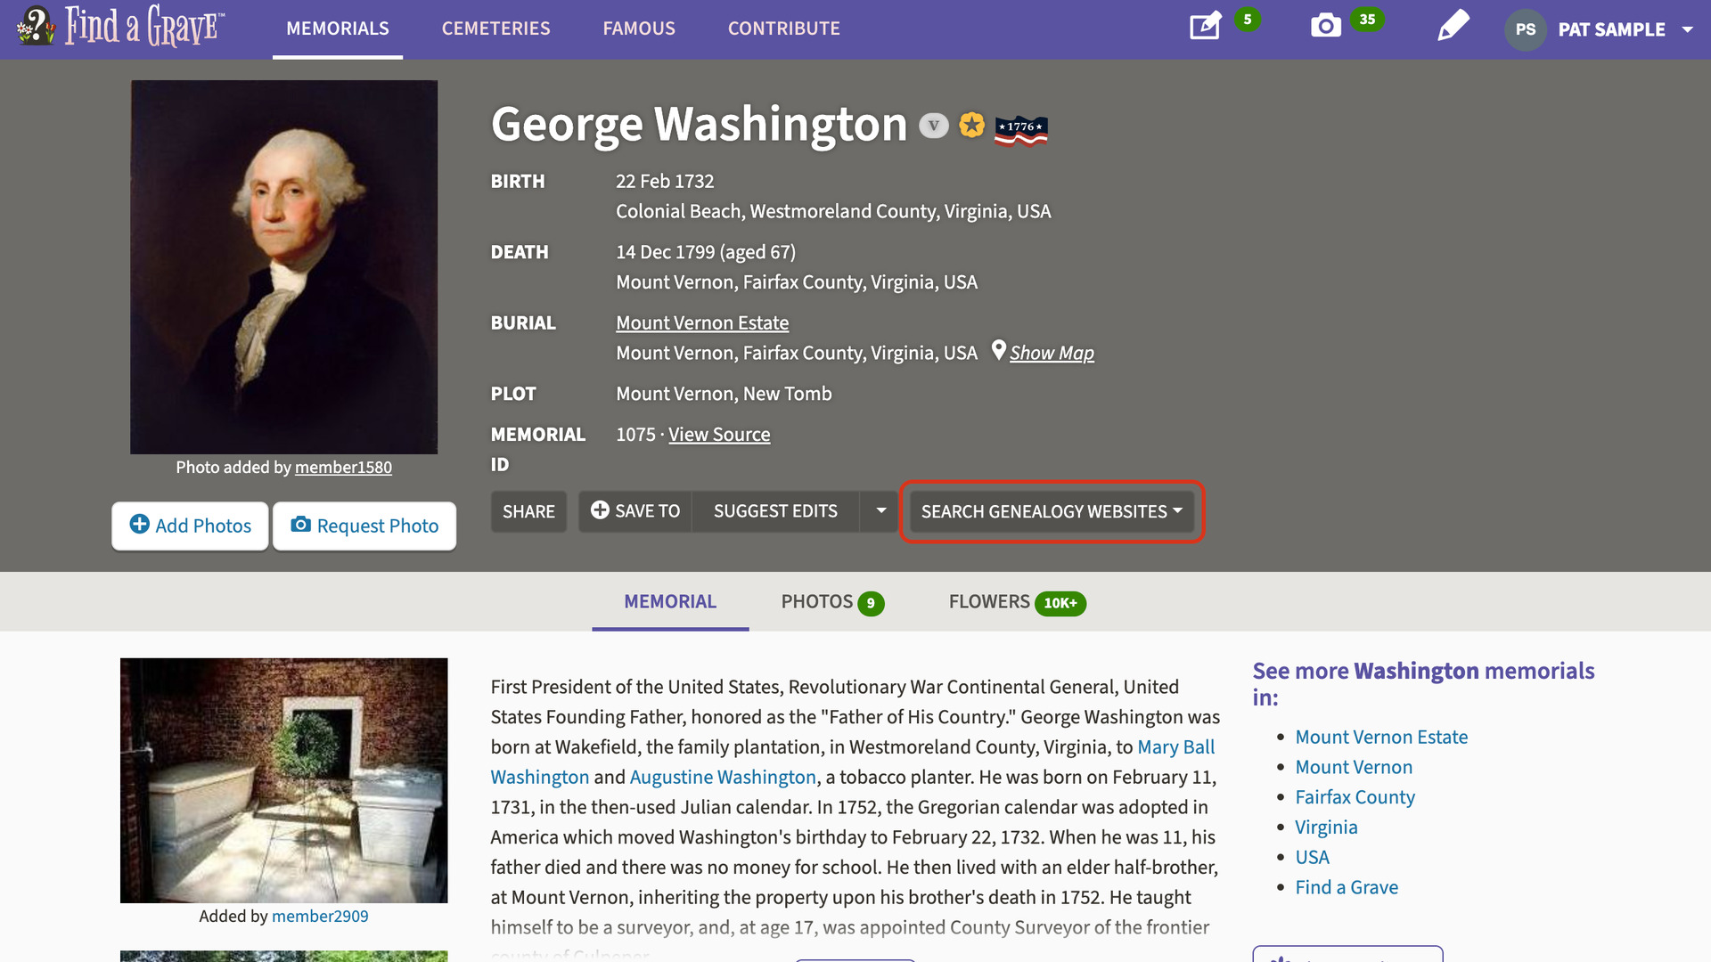Open sidebar Mount Vernon memorials link
This screenshot has height=962, width=1711.
pos(1354,767)
